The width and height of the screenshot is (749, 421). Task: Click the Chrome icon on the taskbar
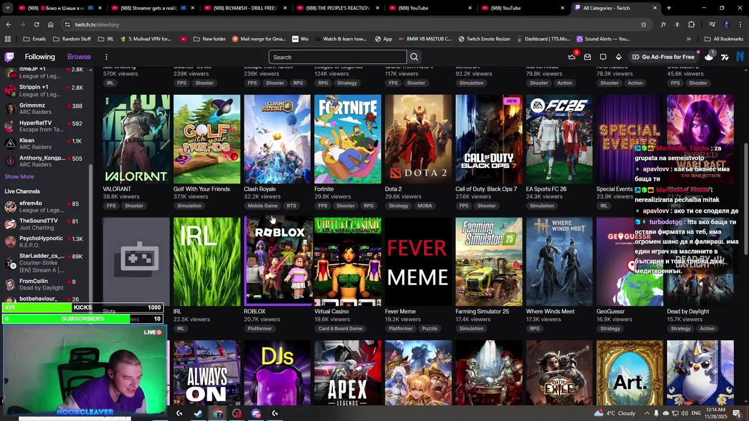[218, 413]
